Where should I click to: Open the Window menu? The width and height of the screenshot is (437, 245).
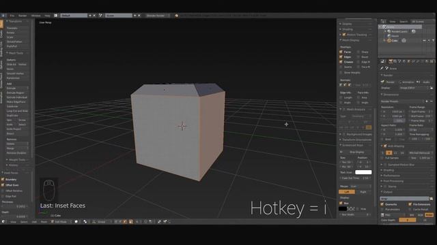(36, 16)
